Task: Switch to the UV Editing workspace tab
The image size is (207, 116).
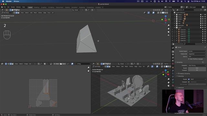Action: (51, 7)
